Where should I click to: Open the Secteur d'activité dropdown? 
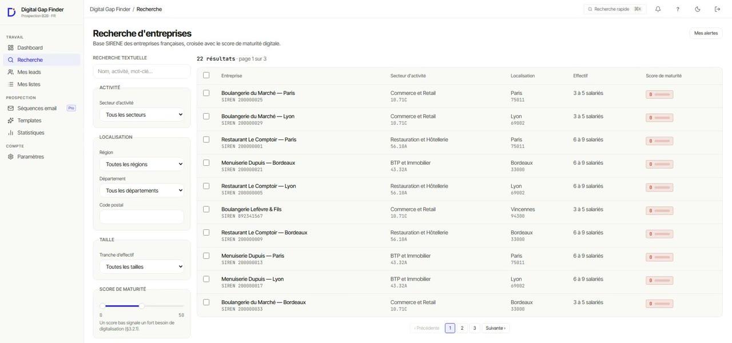point(142,115)
